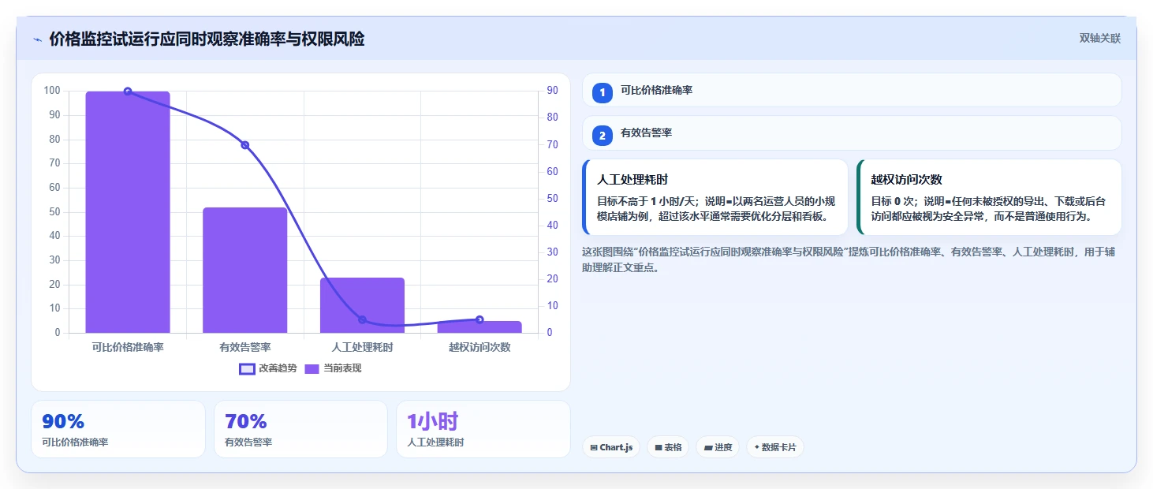Click the sparkle icon in 数据卡片 tag

[x=756, y=447]
